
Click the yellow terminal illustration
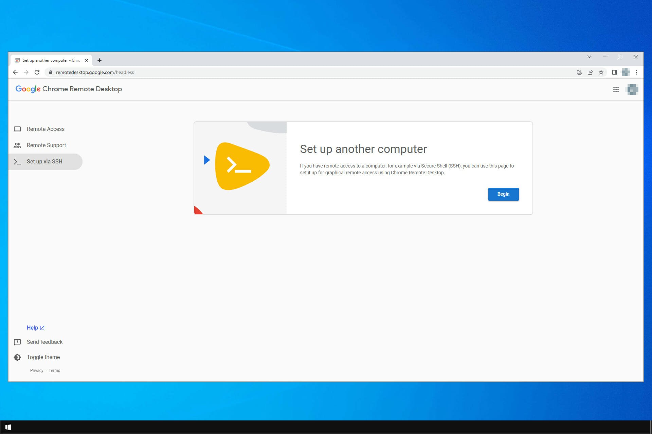coord(242,166)
